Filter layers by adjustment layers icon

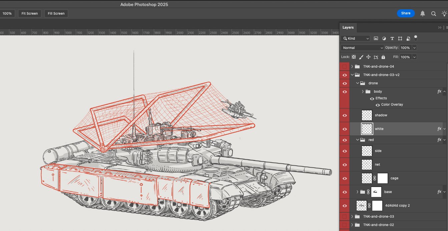click(384, 39)
